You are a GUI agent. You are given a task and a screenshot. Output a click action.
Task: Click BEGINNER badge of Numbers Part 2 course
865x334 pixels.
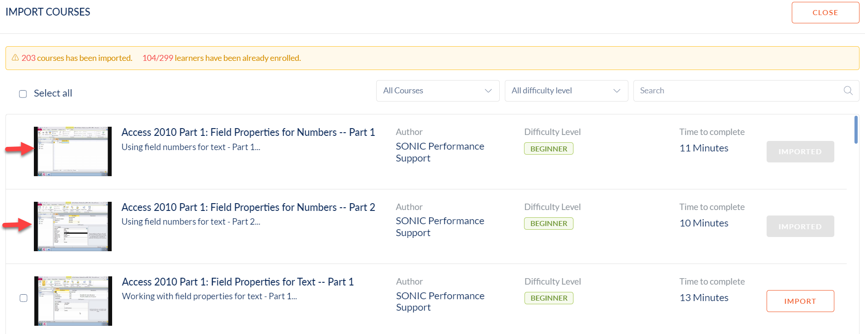549,223
